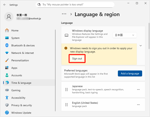
Task: Click the System monitor icon
Action: (7, 38)
